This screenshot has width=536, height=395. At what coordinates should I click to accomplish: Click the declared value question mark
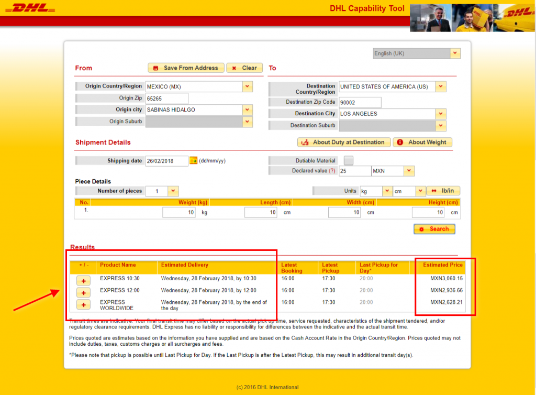332,171
